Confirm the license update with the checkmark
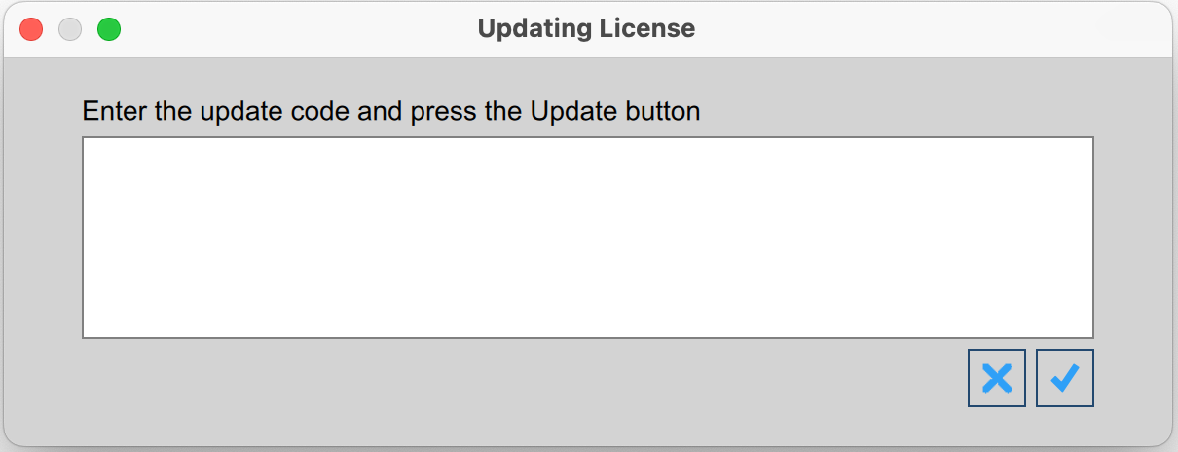 1065,378
